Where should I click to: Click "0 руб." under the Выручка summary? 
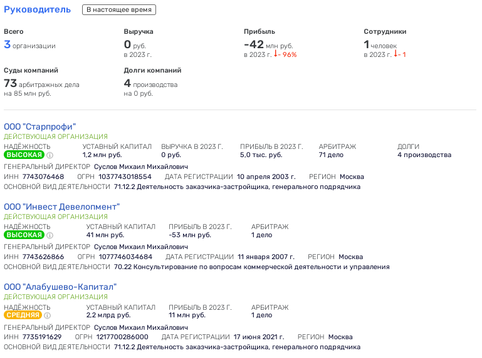(x=135, y=45)
